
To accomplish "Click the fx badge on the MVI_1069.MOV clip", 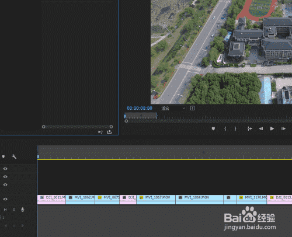I will (x=180, y=197).
